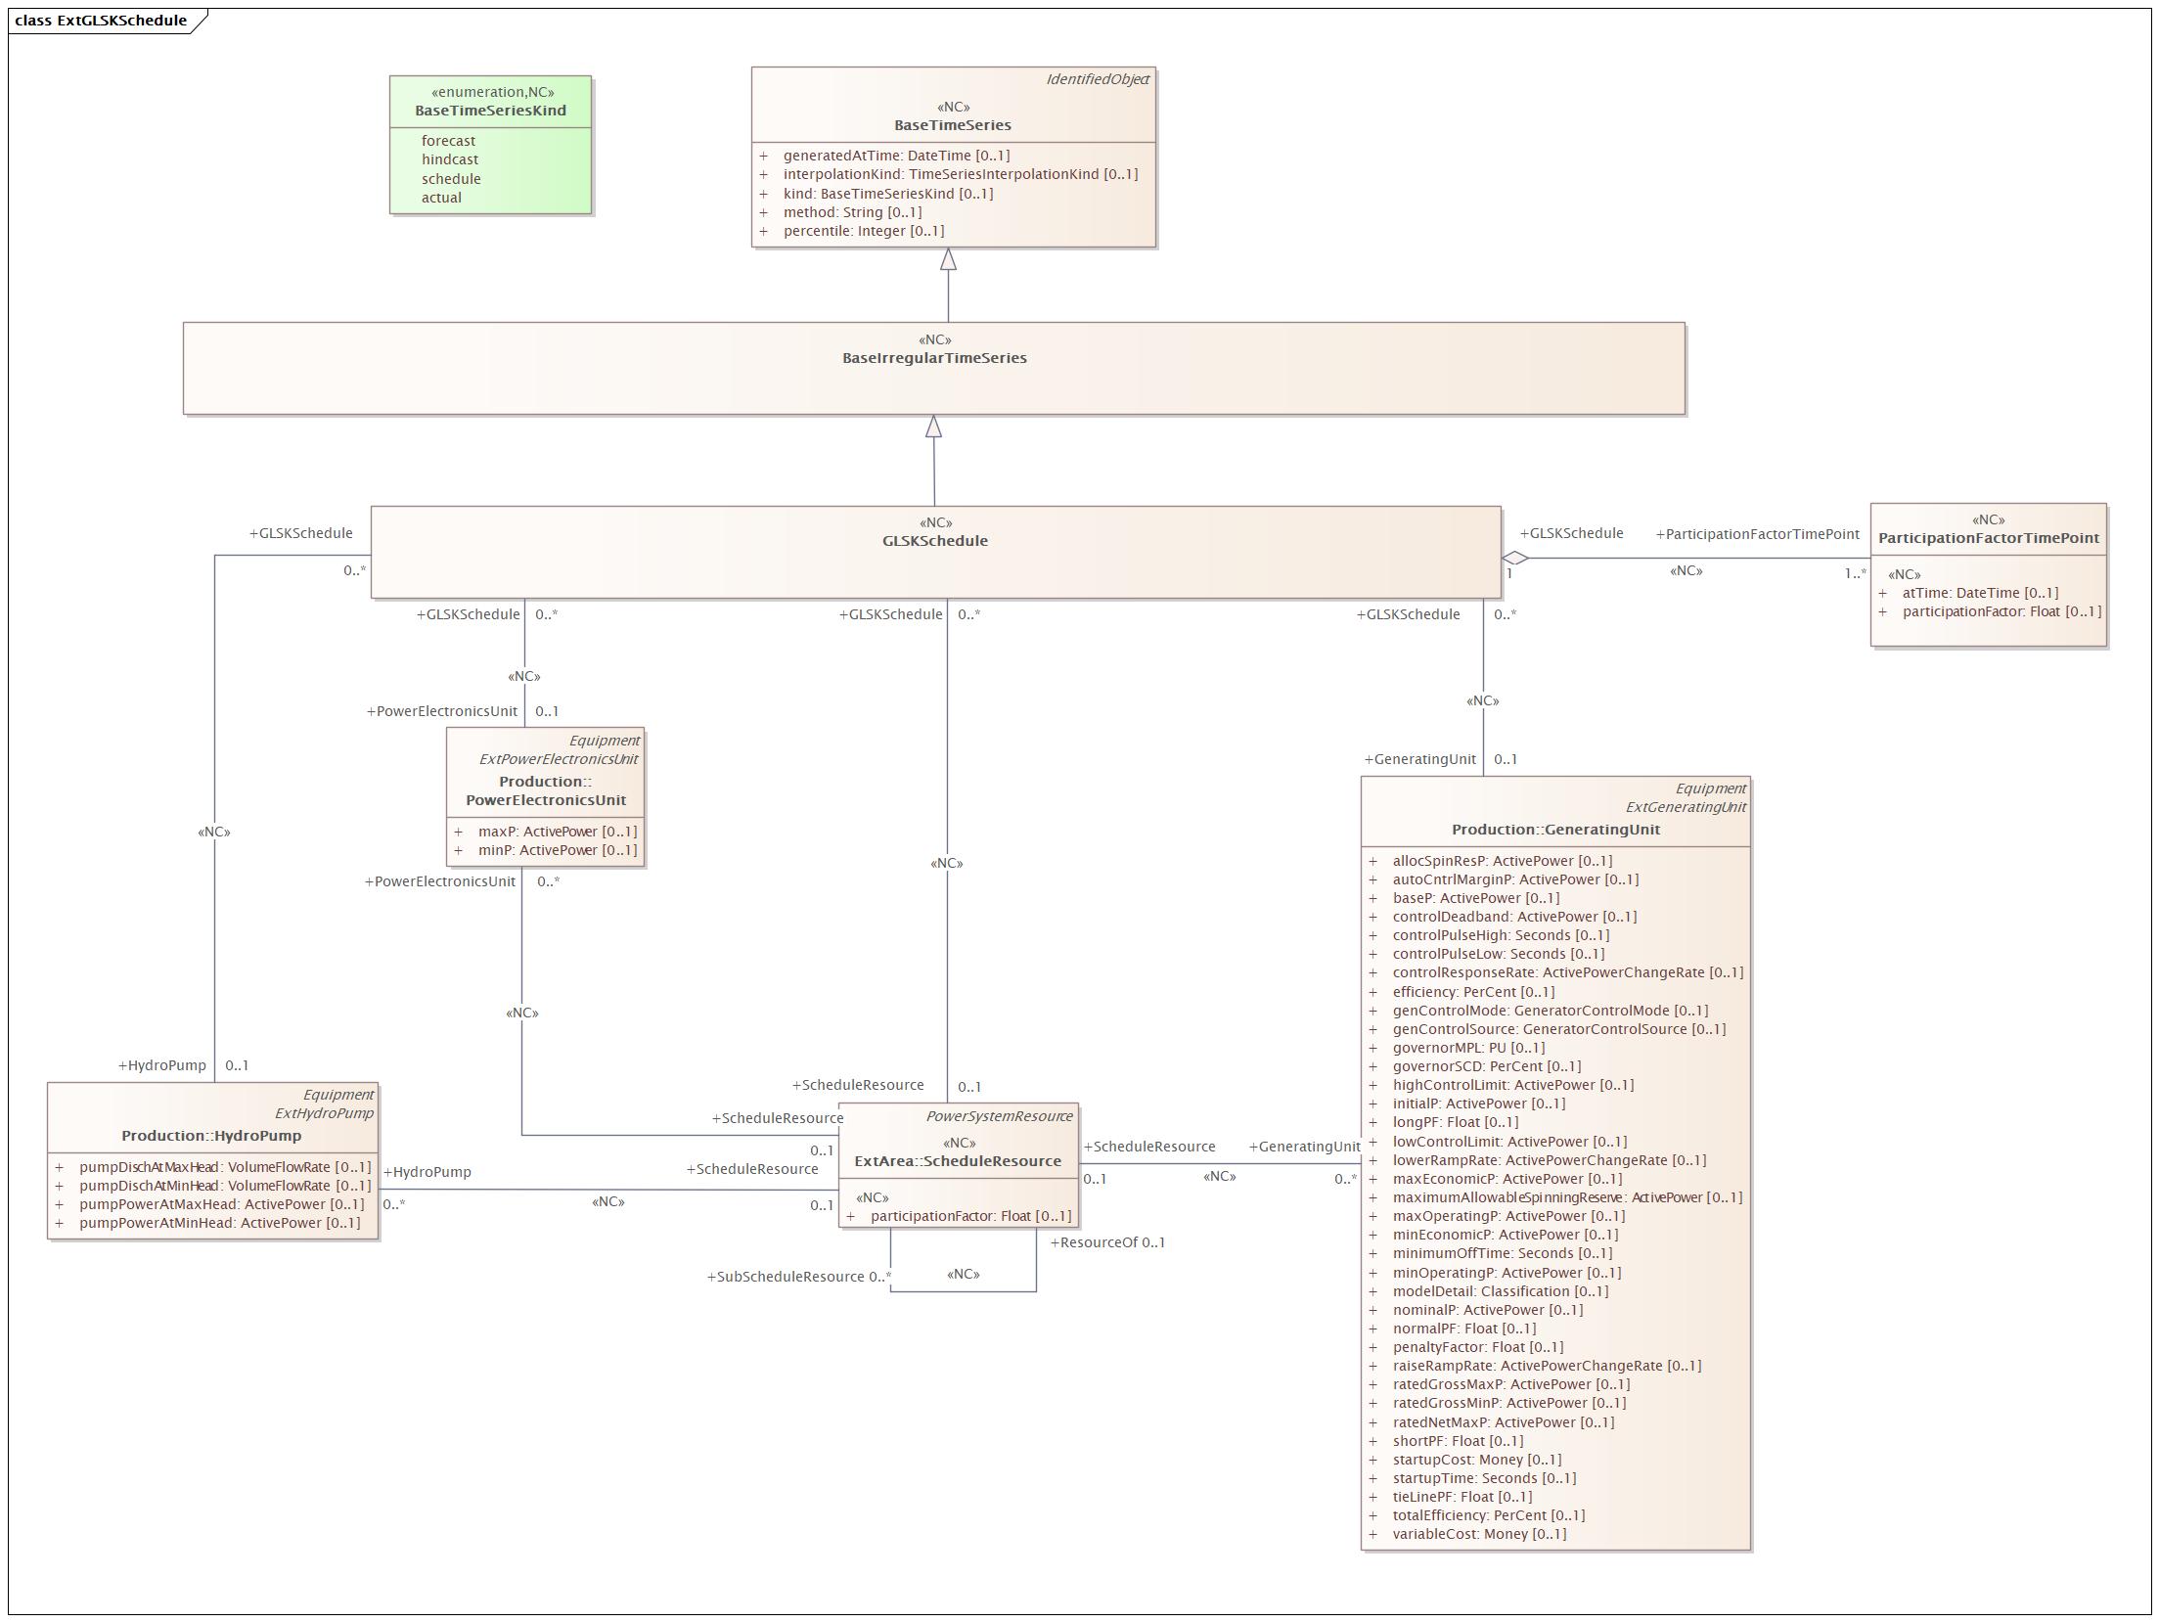Click the generalization arrowhead below BaseTimeSeries
Image resolution: width=2159 pixels, height=1622 pixels.
(948, 259)
